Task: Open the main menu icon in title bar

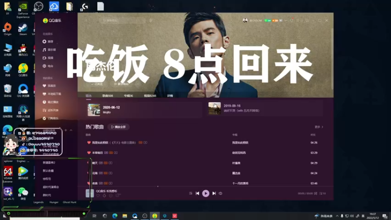Action: tap(298, 21)
